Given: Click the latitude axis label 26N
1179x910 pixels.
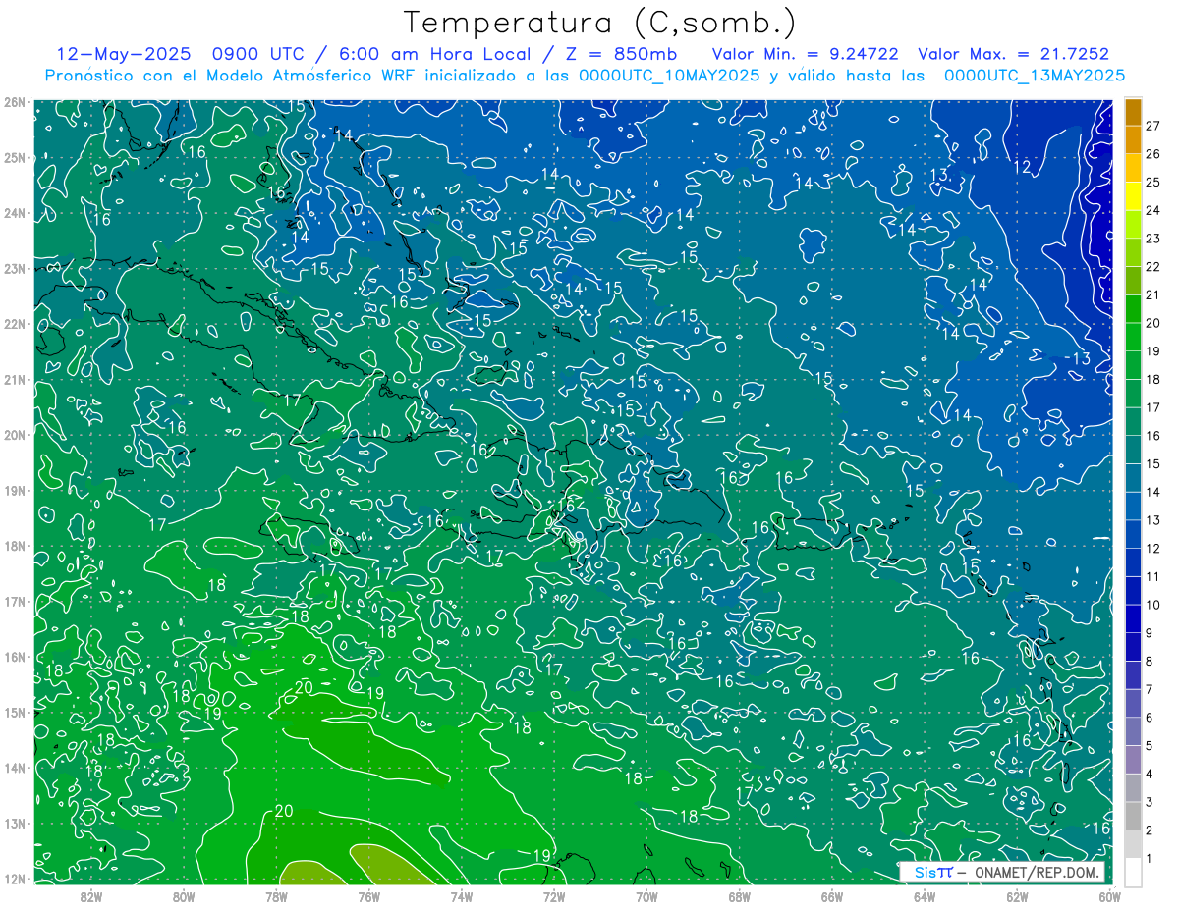Looking at the screenshot, I should [x=15, y=102].
